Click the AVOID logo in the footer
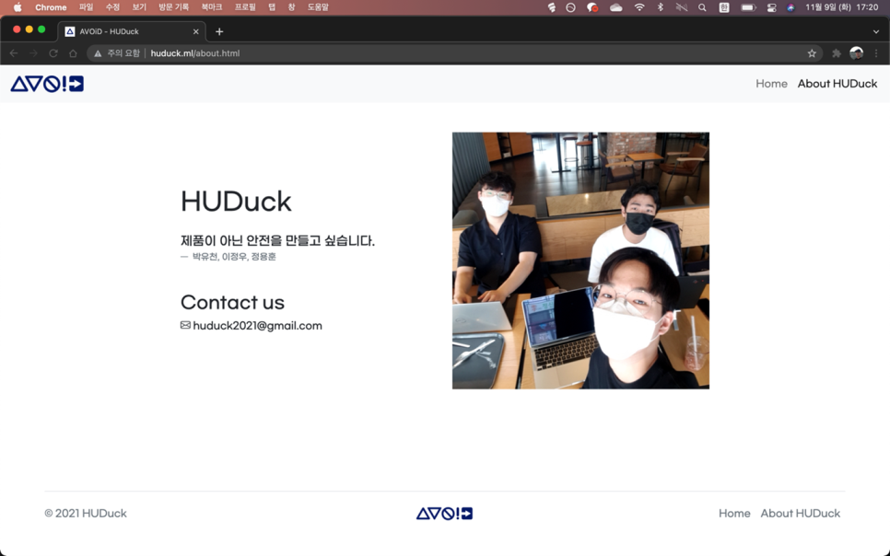This screenshot has height=556, width=890. coord(444,514)
